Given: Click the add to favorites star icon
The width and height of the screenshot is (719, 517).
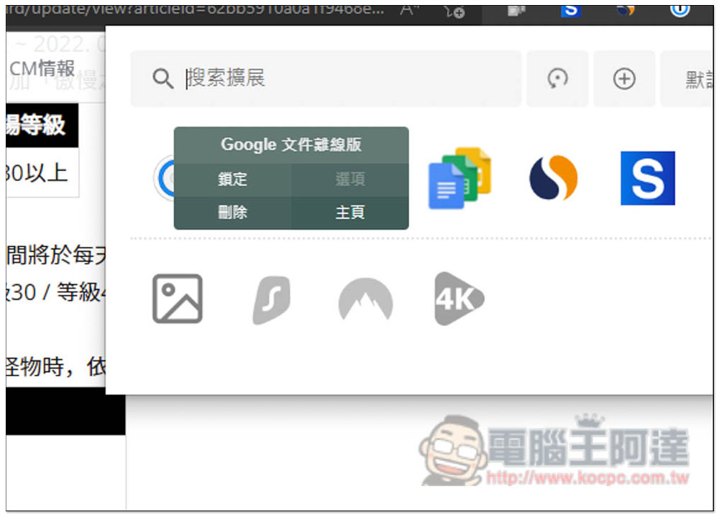Looking at the screenshot, I should click(454, 11).
